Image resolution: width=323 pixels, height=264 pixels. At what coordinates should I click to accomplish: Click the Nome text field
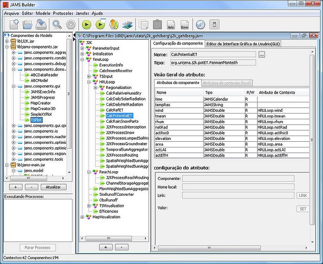pos(213,55)
